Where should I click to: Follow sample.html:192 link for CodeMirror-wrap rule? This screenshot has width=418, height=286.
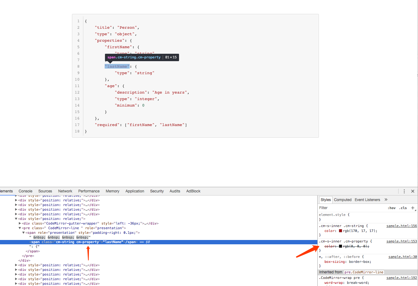pyautogui.click(x=401, y=278)
